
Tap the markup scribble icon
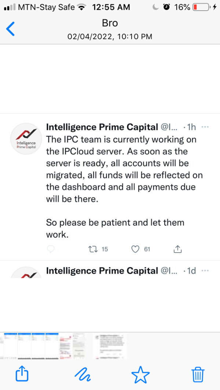pos(82,374)
